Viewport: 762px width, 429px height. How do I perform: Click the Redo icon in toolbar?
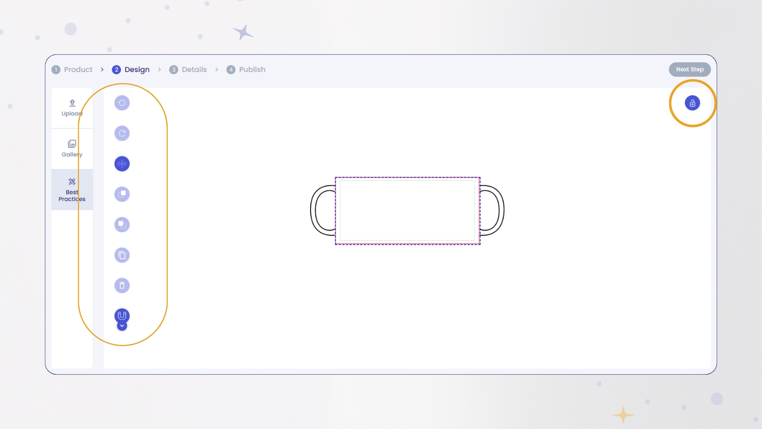point(122,133)
